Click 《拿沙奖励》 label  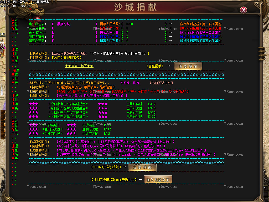[51, 125]
